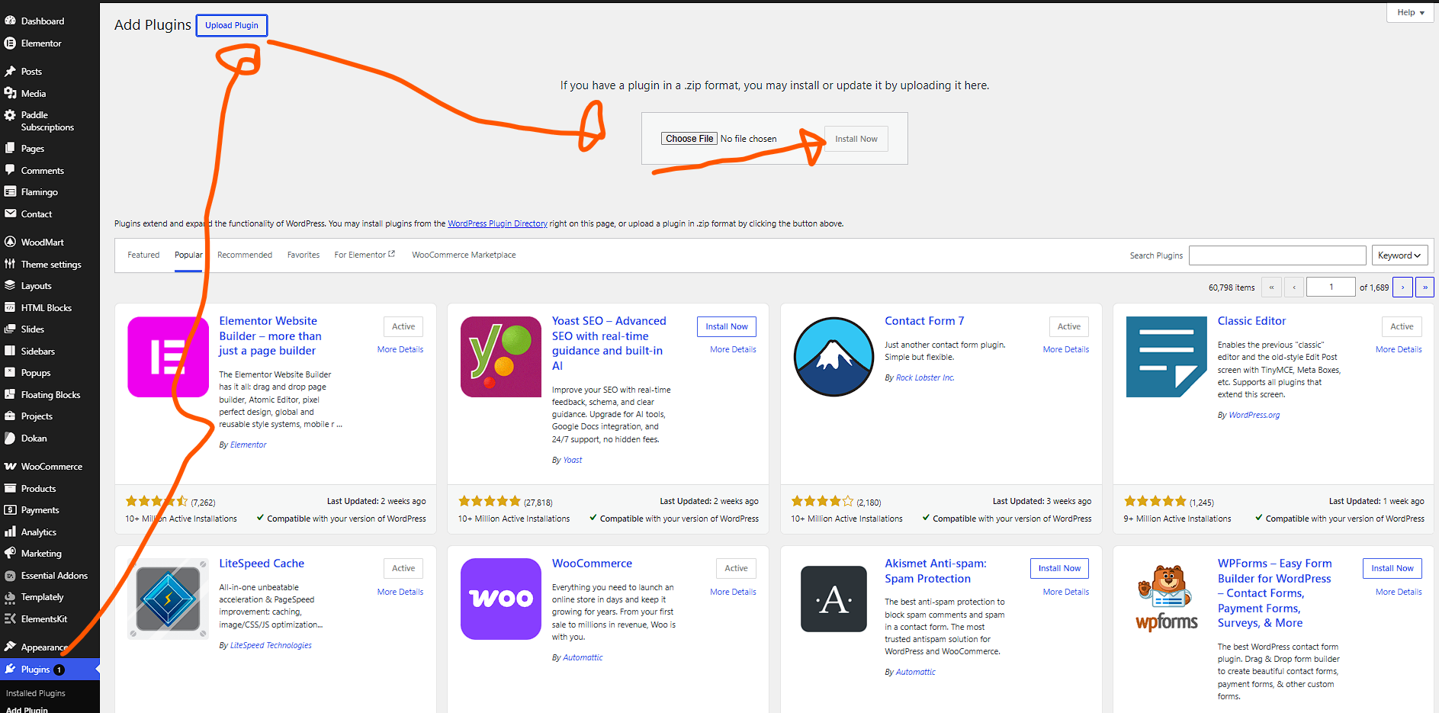Screen dimensions: 1439x713
Task: Open the Keyword search type dropdown
Action: pyautogui.click(x=1399, y=255)
